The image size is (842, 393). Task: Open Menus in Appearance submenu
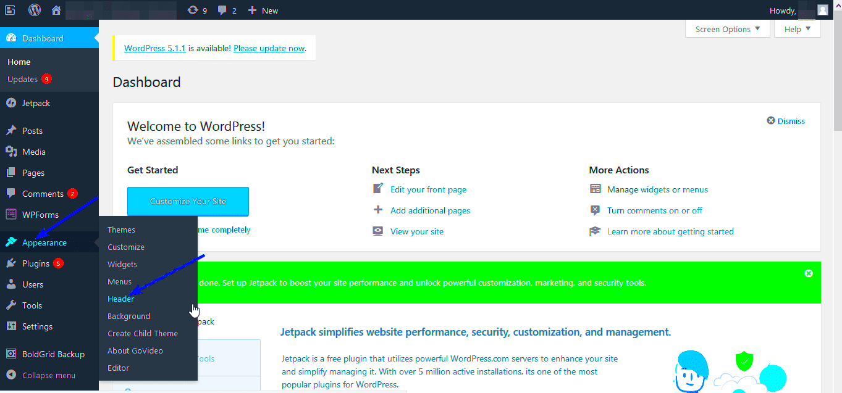120,281
